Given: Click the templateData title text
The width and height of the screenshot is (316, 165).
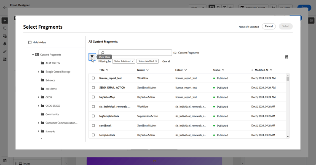Looking at the screenshot, I should [x=107, y=135].
